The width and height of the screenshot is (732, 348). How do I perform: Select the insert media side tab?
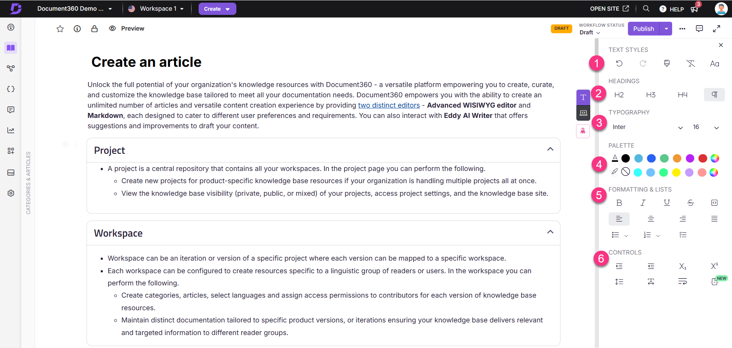click(583, 113)
